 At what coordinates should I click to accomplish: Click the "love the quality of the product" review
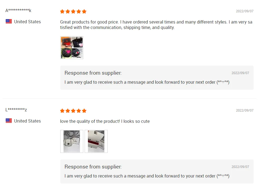point(105,121)
